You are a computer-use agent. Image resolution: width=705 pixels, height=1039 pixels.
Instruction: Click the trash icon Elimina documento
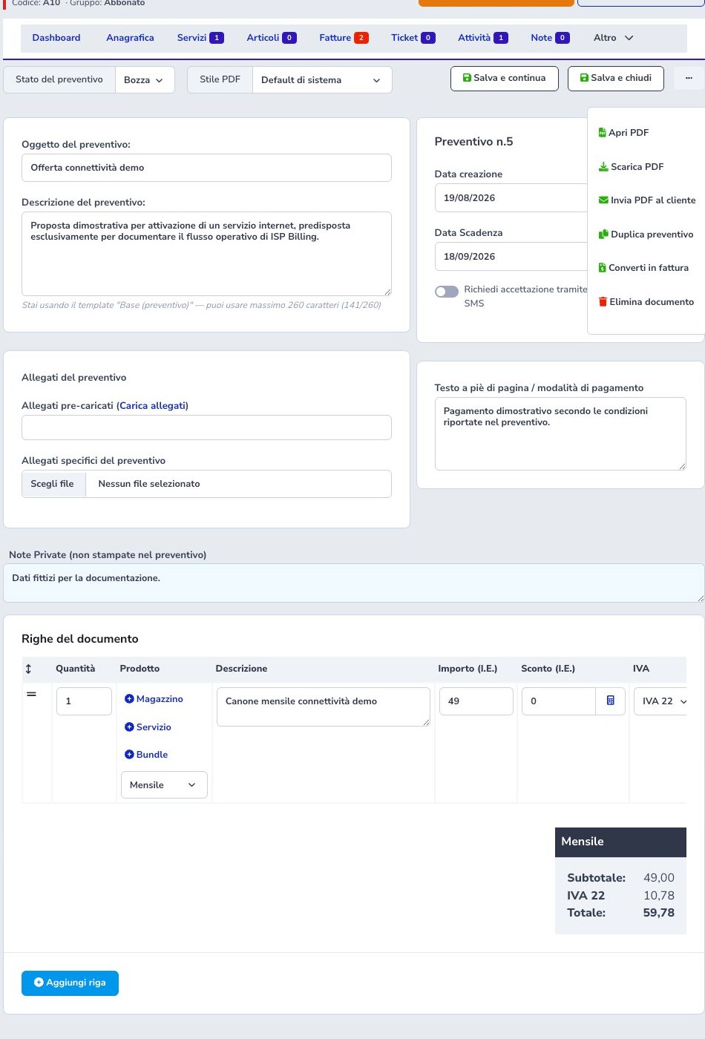603,302
